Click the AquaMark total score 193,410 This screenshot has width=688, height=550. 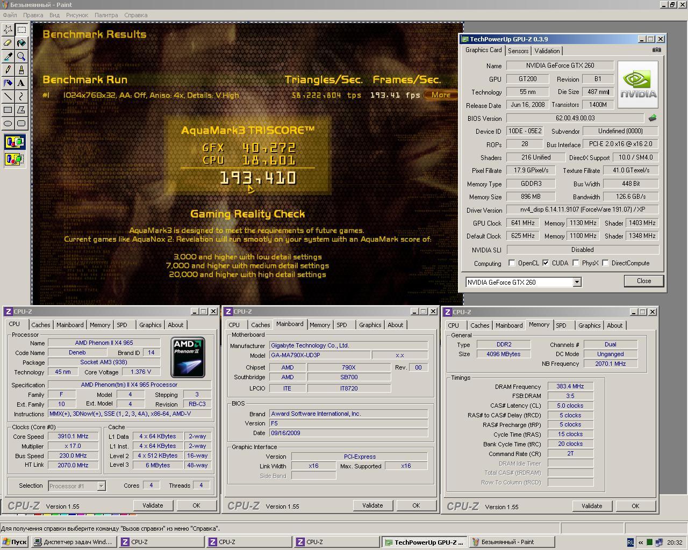coord(258,178)
